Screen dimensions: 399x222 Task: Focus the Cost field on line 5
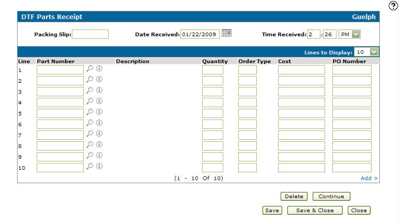point(301,113)
